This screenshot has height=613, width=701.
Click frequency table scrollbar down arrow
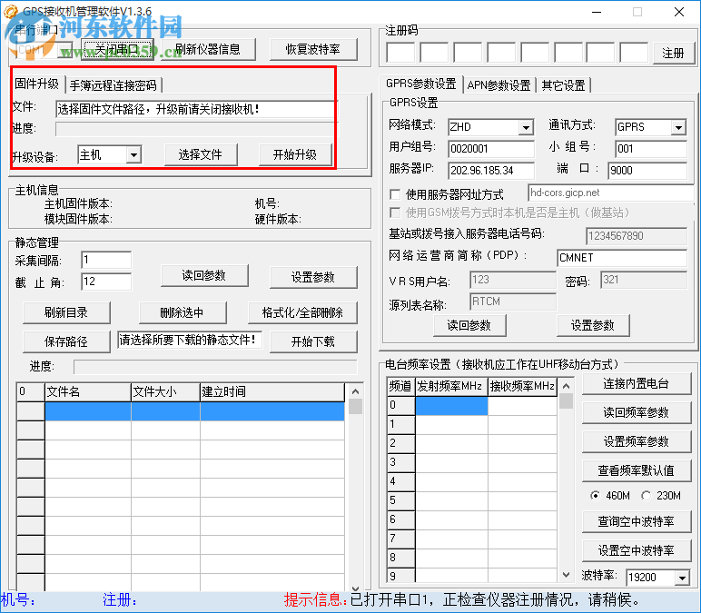click(566, 575)
